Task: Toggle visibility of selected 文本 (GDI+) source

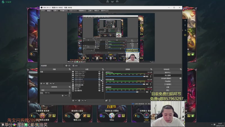Action: [x=99, y=79]
